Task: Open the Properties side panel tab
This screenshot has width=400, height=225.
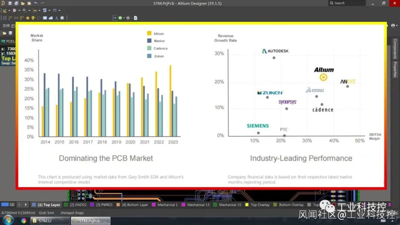Action: point(395,69)
